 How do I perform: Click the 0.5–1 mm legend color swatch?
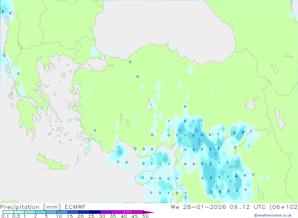(x=19, y=212)
